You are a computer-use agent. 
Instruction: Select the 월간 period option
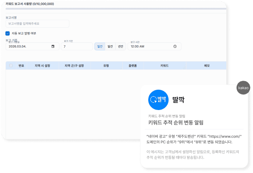[x=110, y=47]
